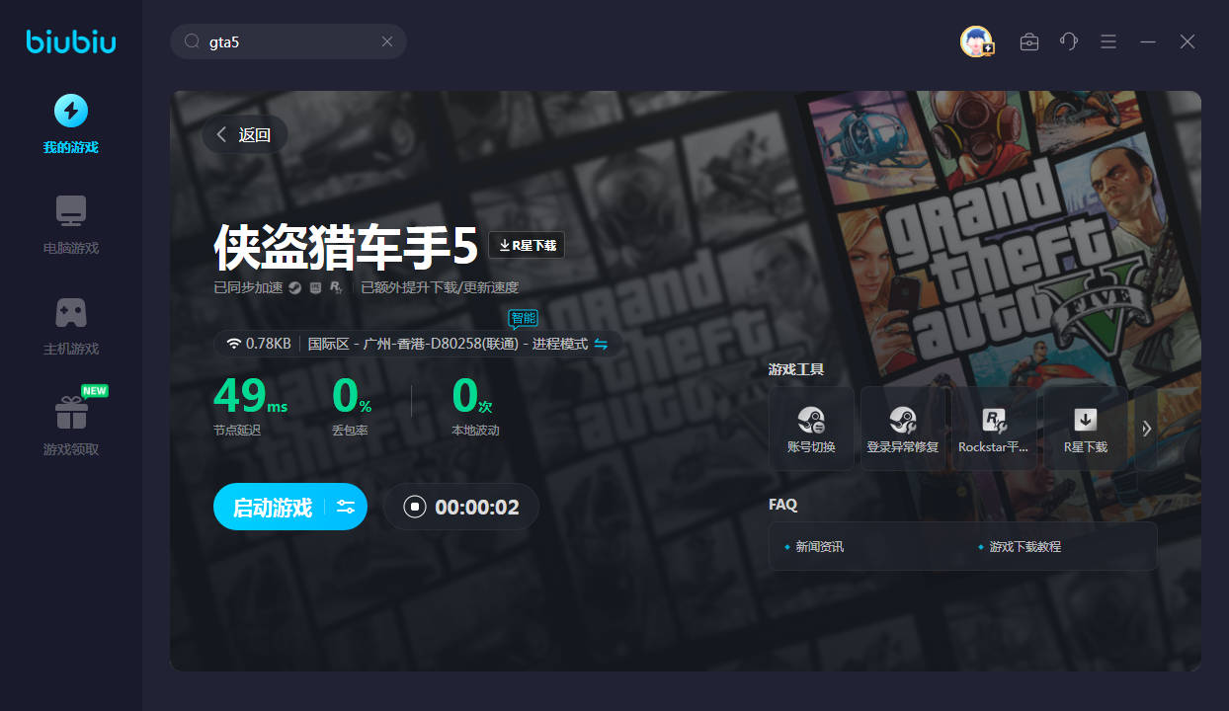The height and width of the screenshot is (711, 1229).
Task: Click the 游戏工具 heading
Action: 796,369
